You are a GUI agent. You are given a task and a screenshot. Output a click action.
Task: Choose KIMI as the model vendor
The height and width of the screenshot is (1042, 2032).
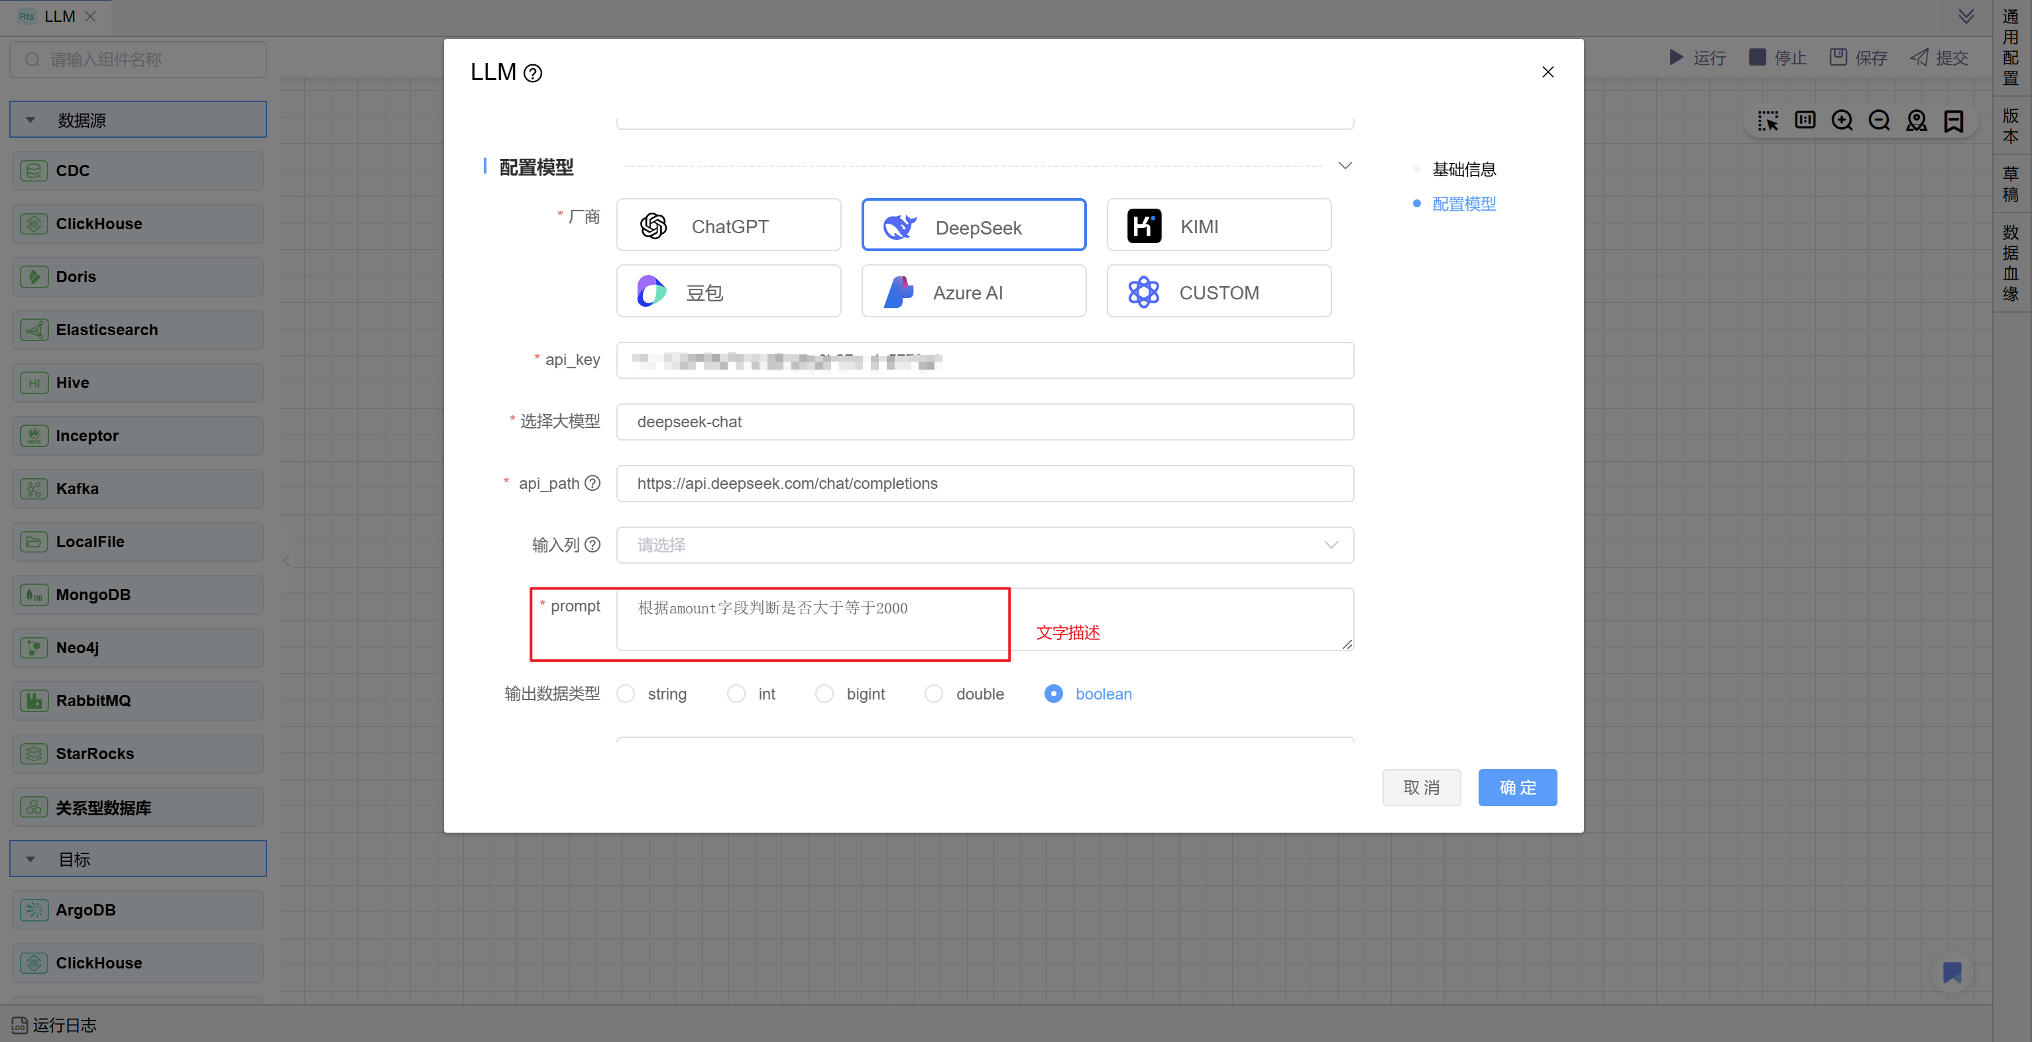point(1218,225)
